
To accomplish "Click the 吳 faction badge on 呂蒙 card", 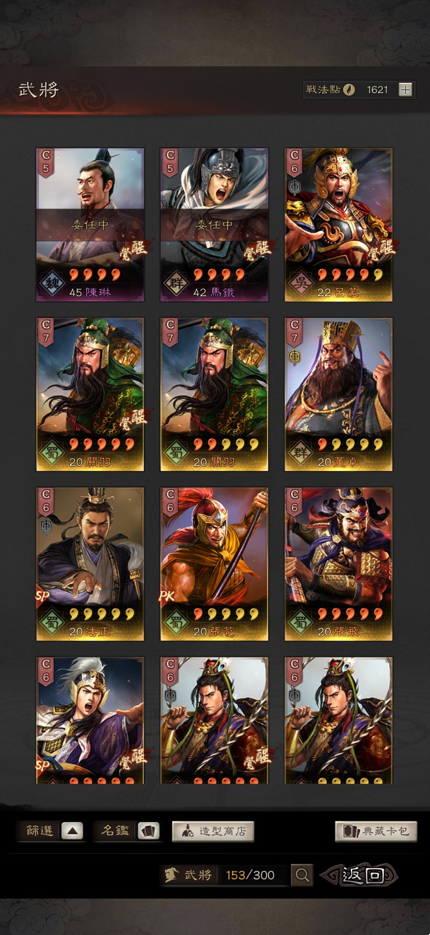I will pos(300,284).
